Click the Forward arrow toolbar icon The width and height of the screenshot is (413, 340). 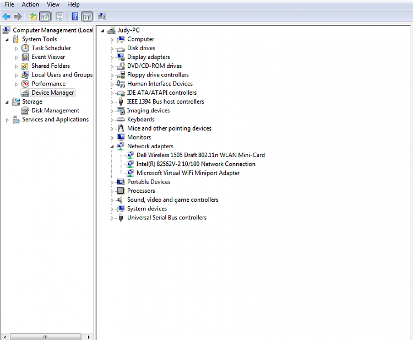(18, 17)
